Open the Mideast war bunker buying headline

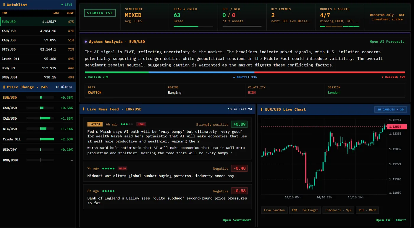point(161,176)
